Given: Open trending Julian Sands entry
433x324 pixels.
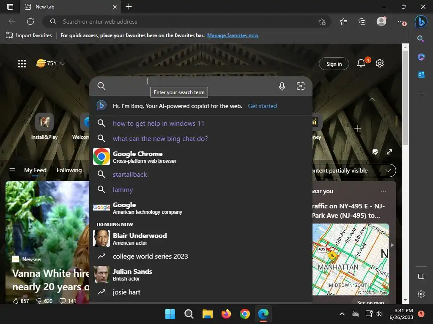Looking at the screenshot, I should 201,274.
